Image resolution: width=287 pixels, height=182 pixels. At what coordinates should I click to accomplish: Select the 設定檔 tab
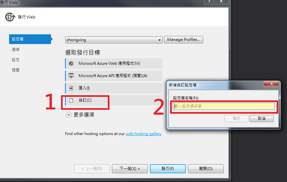coord(30,39)
